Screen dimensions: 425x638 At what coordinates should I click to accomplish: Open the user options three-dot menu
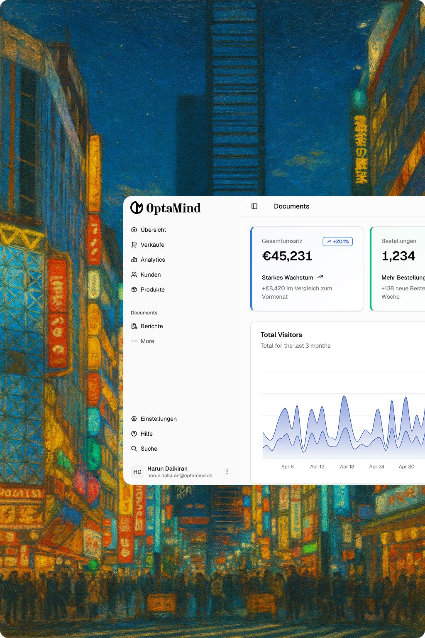227,472
